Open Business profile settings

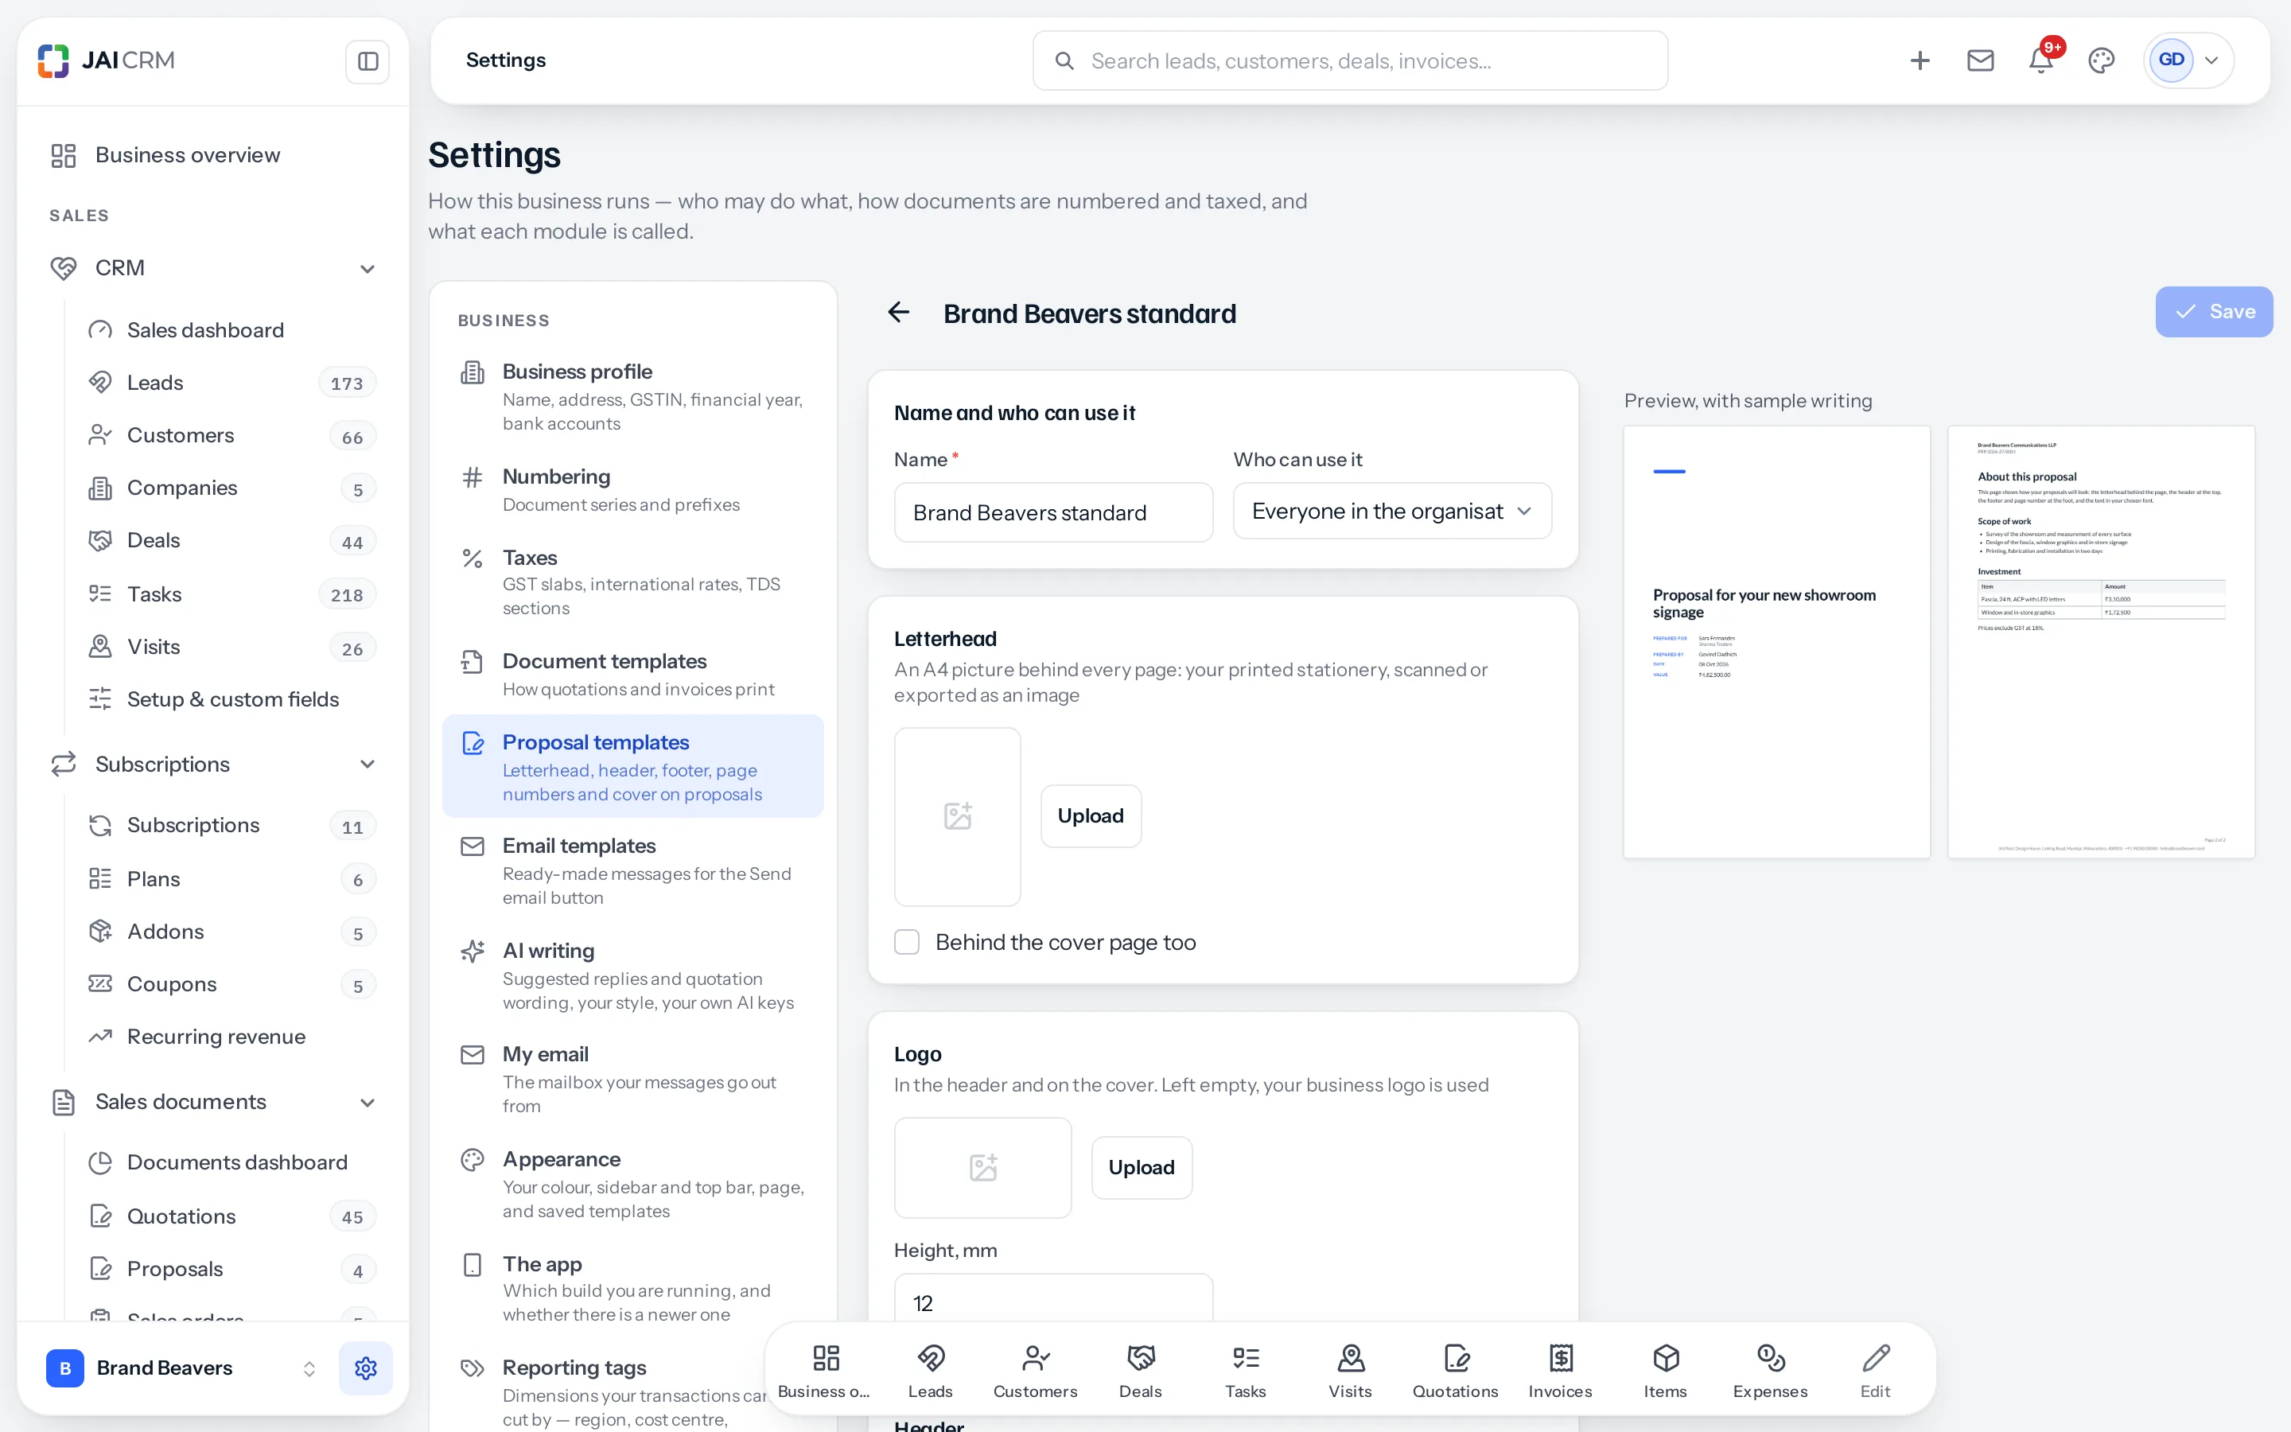tap(632, 396)
